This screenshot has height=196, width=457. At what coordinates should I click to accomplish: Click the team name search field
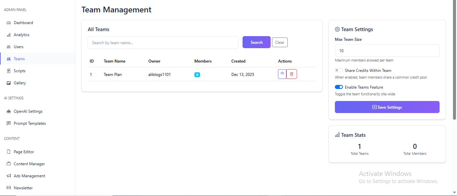tap(163, 42)
